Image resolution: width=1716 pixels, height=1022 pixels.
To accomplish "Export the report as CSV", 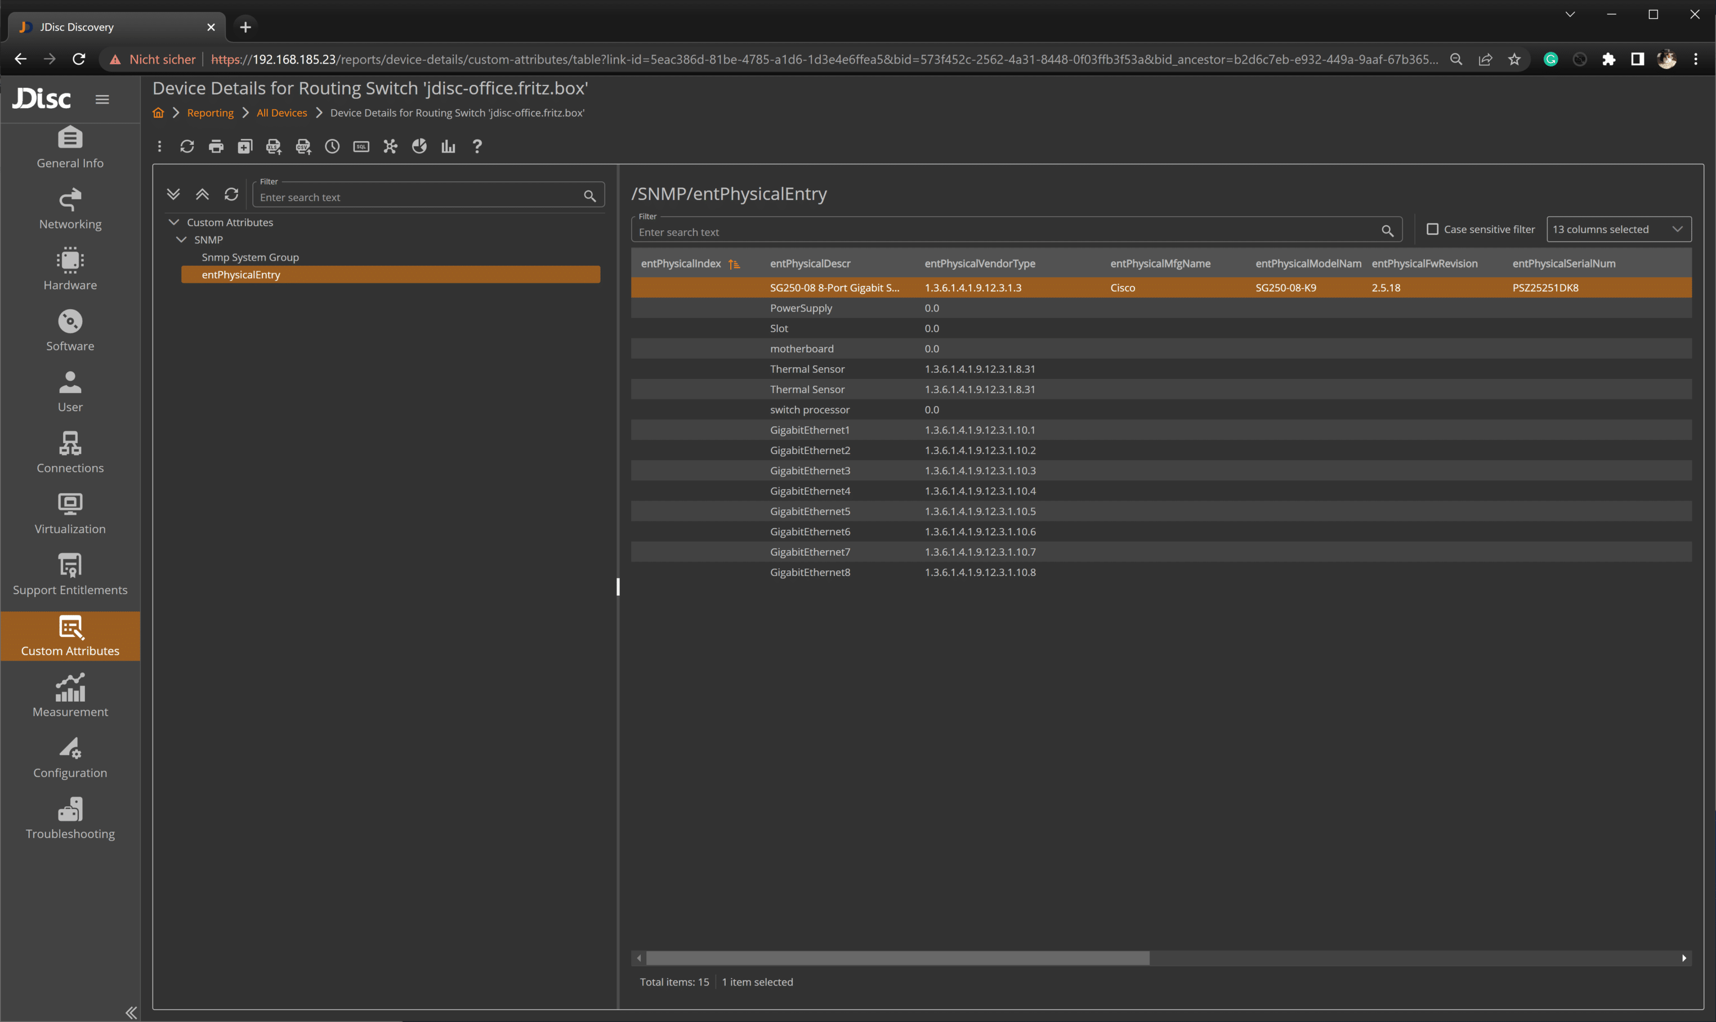I will [303, 146].
